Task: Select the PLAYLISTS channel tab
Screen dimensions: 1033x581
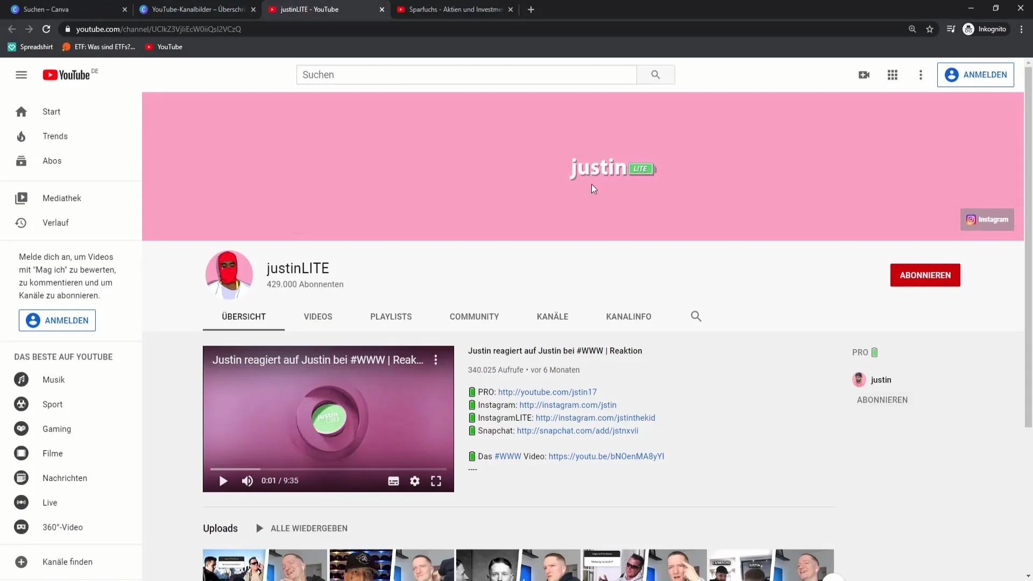Action: click(x=391, y=317)
